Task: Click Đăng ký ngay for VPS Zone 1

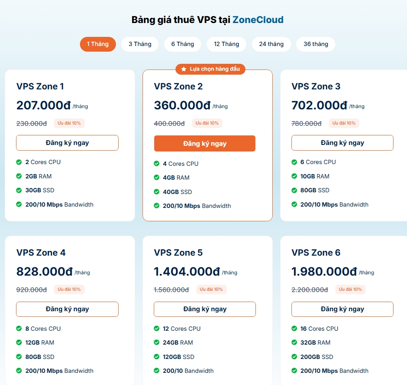Action: pos(67,143)
